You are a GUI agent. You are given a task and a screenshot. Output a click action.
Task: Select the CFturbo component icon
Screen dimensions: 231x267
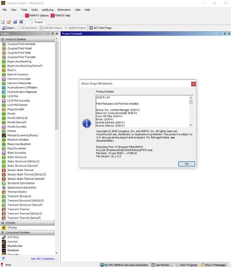pyautogui.click(x=4, y=228)
